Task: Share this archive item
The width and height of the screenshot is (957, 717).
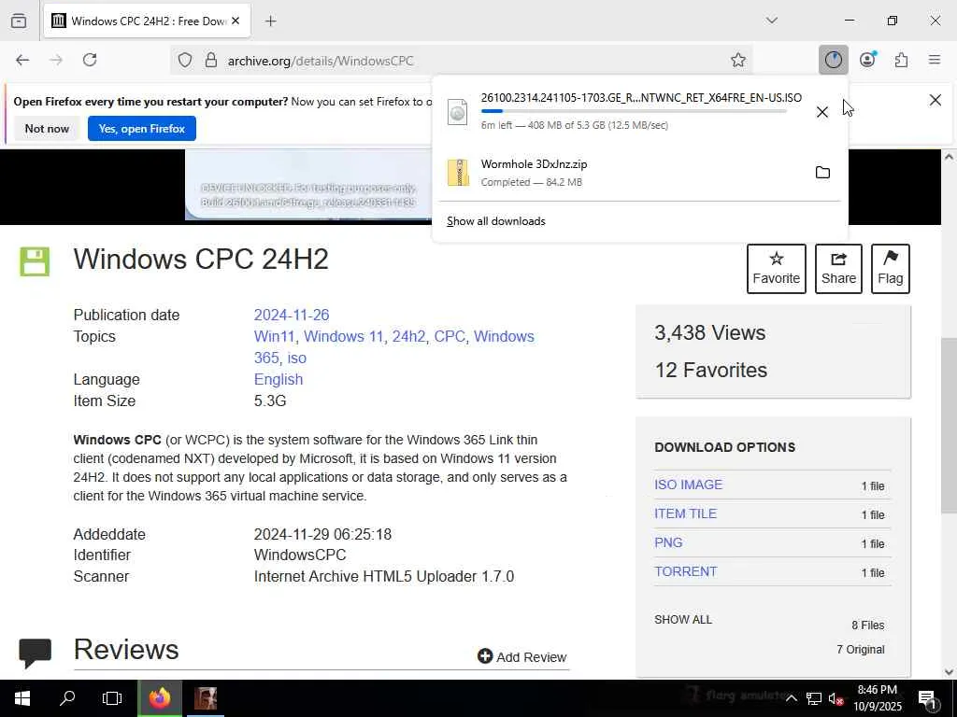Action: click(838, 269)
